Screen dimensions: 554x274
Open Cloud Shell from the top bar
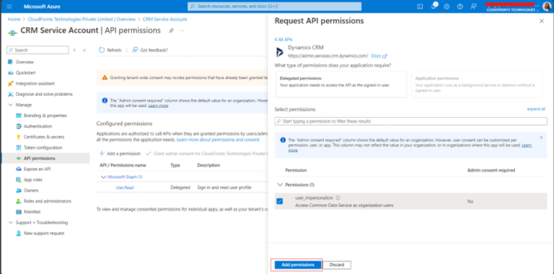click(420, 7)
